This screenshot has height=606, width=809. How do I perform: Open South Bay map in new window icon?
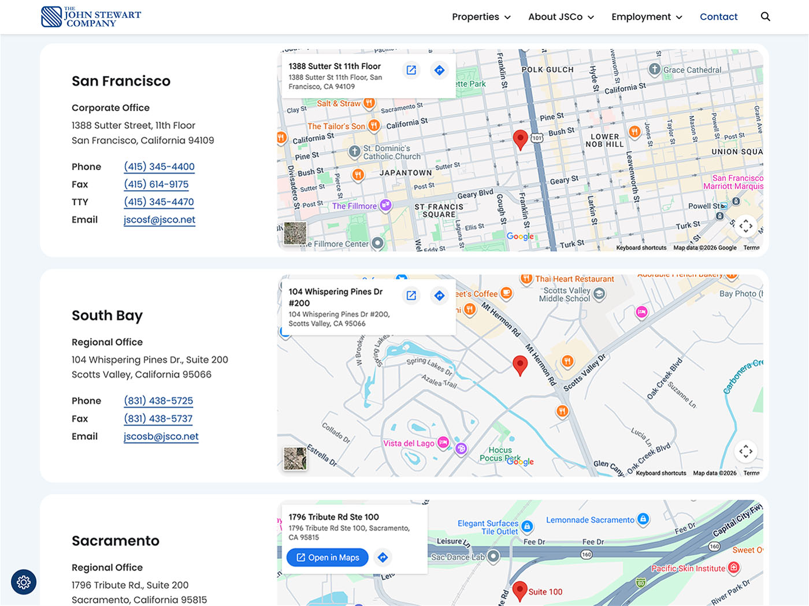tap(411, 295)
